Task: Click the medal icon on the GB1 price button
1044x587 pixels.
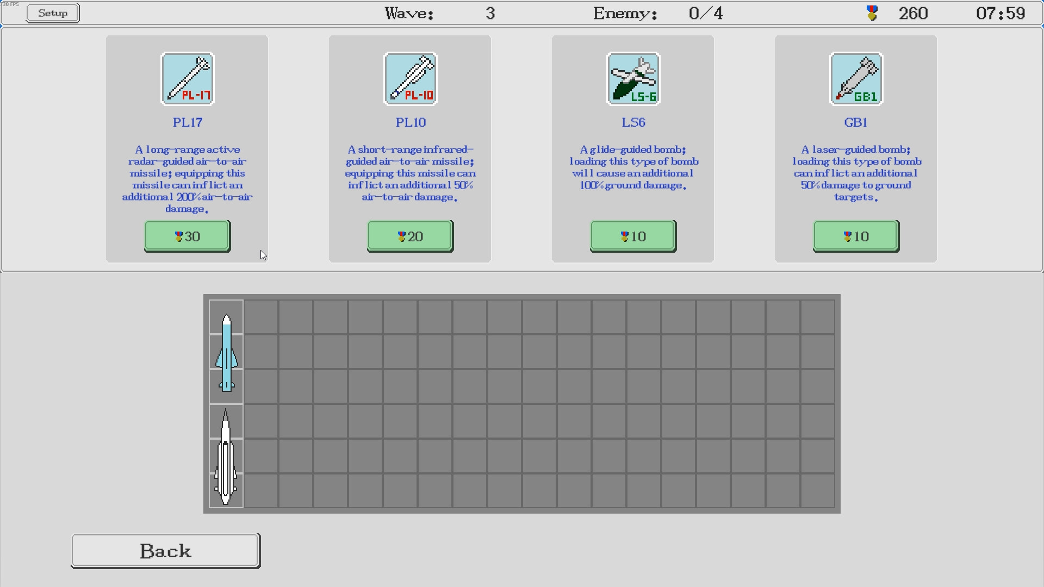Action: [846, 236]
